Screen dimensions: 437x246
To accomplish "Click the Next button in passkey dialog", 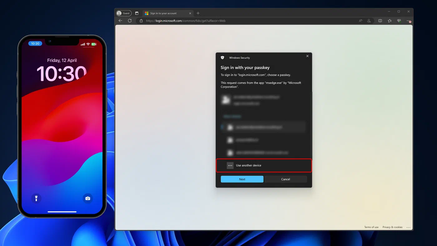I will 242,179.
